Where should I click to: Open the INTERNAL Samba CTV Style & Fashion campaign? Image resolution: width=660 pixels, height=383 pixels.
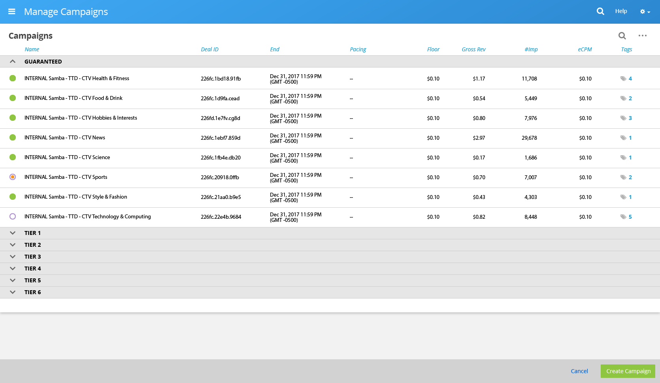(x=76, y=197)
